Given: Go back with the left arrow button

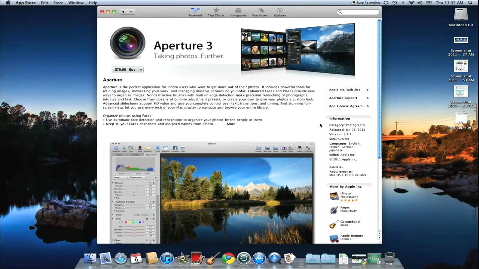Looking at the screenshot, I should click(x=123, y=12).
